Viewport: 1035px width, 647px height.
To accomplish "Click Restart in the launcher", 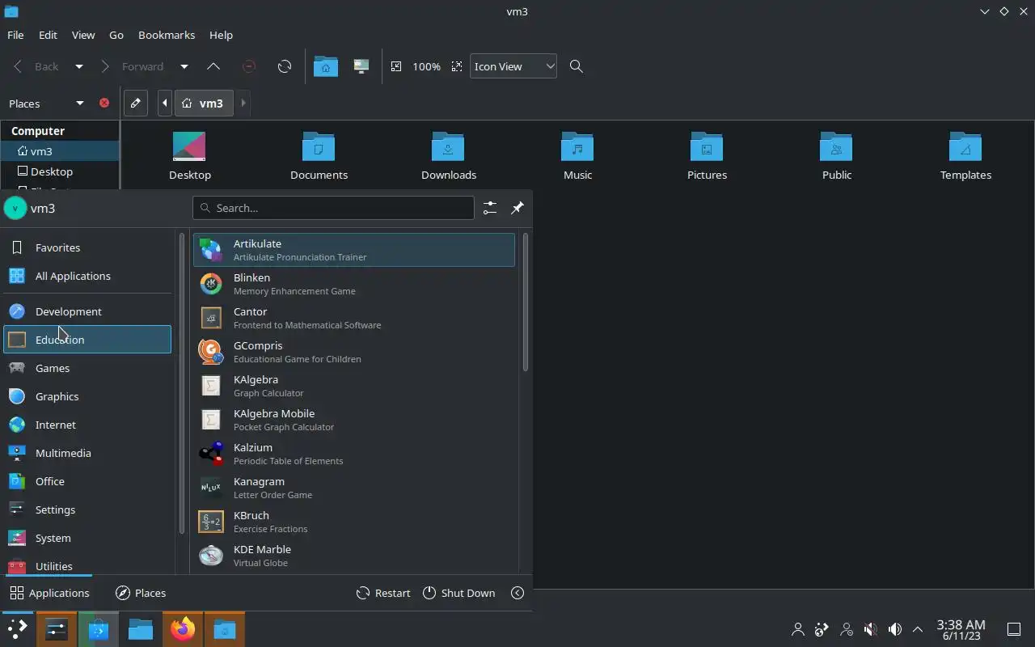I will (x=383, y=593).
